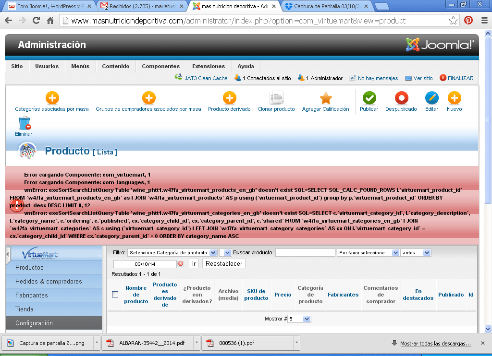Click the Pinterest extension icon
The height and width of the screenshot is (356, 492).
tap(468, 21)
